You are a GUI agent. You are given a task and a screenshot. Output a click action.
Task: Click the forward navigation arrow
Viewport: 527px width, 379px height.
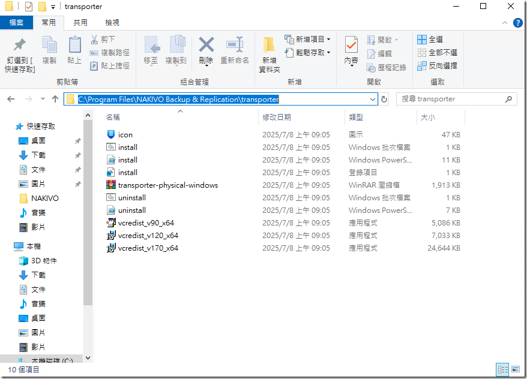(29, 99)
